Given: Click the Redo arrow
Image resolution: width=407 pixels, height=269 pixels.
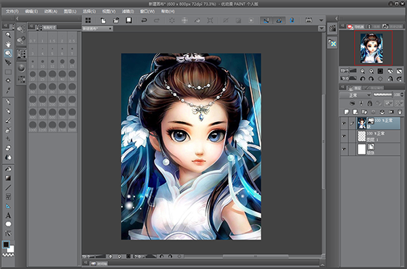Looking at the screenshot, I should tap(157, 20).
